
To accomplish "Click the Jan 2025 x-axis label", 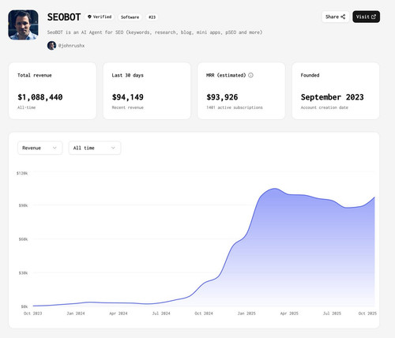I will (x=246, y=314).
